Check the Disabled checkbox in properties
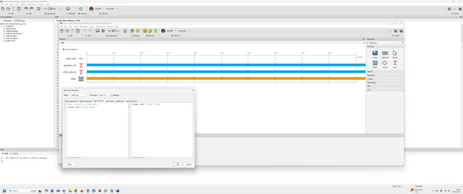 (x=112, y=95)
